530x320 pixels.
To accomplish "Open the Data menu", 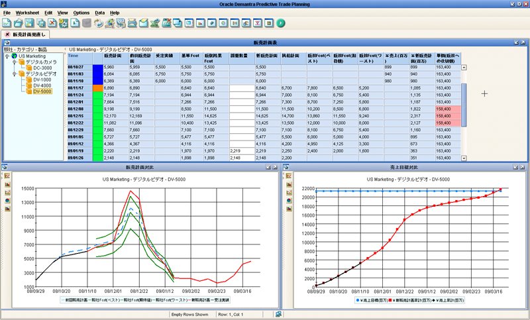I will click(x=100, y=13).
